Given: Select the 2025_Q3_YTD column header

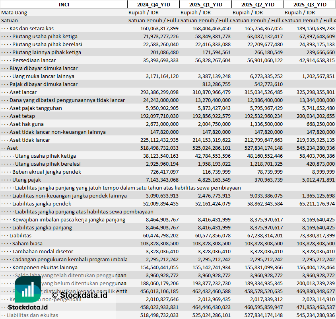Looking at the screenshot, I should pyautogui.click(x=310, y=4).
